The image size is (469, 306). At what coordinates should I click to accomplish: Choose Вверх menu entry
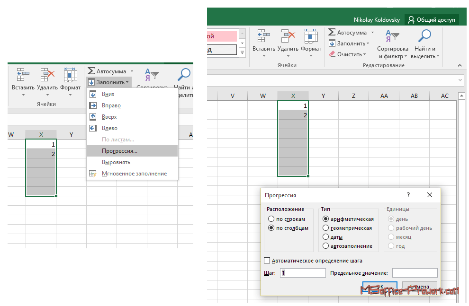pyautogui.click(x=133, y=117)
